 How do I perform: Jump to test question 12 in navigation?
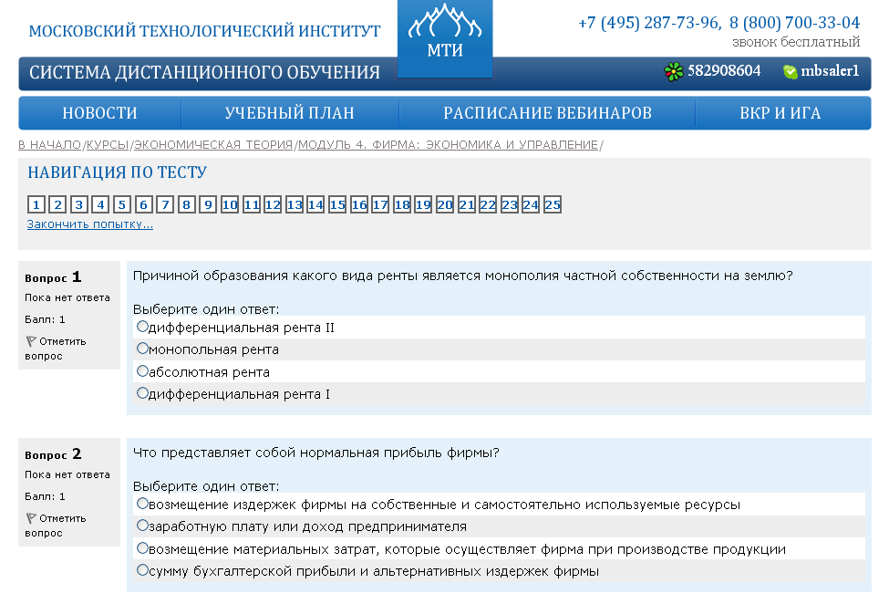[273, 204]
